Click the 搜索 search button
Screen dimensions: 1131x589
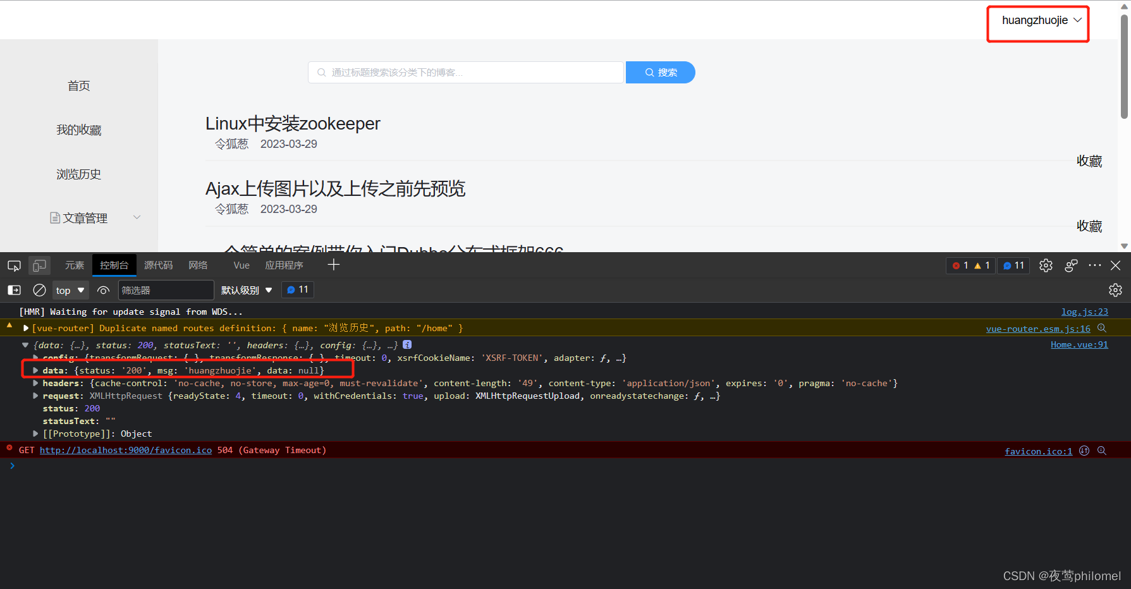660,72
